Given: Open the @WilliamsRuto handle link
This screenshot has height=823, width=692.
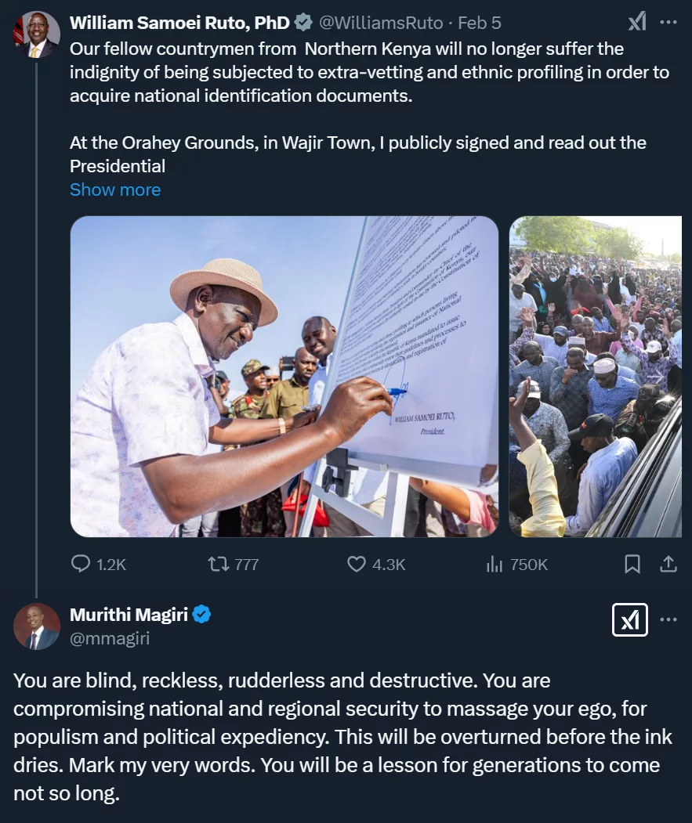Looking at the screenshot, I should pos(380,23).
